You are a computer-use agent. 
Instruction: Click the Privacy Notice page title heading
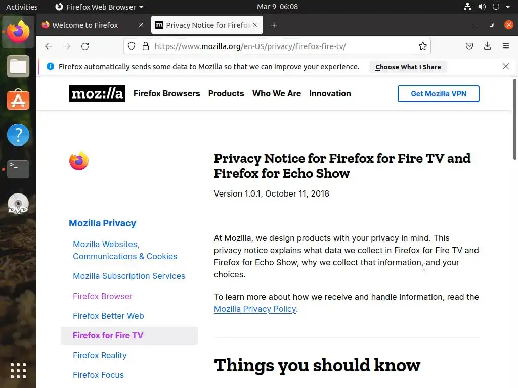click(342, 166)
